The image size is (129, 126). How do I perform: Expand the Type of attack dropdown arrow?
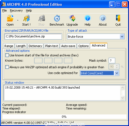122,37
